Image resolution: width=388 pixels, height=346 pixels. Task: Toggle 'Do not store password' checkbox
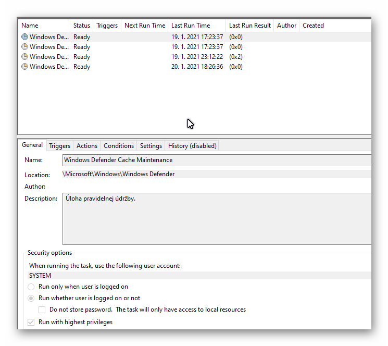click(x=42, y=310)
